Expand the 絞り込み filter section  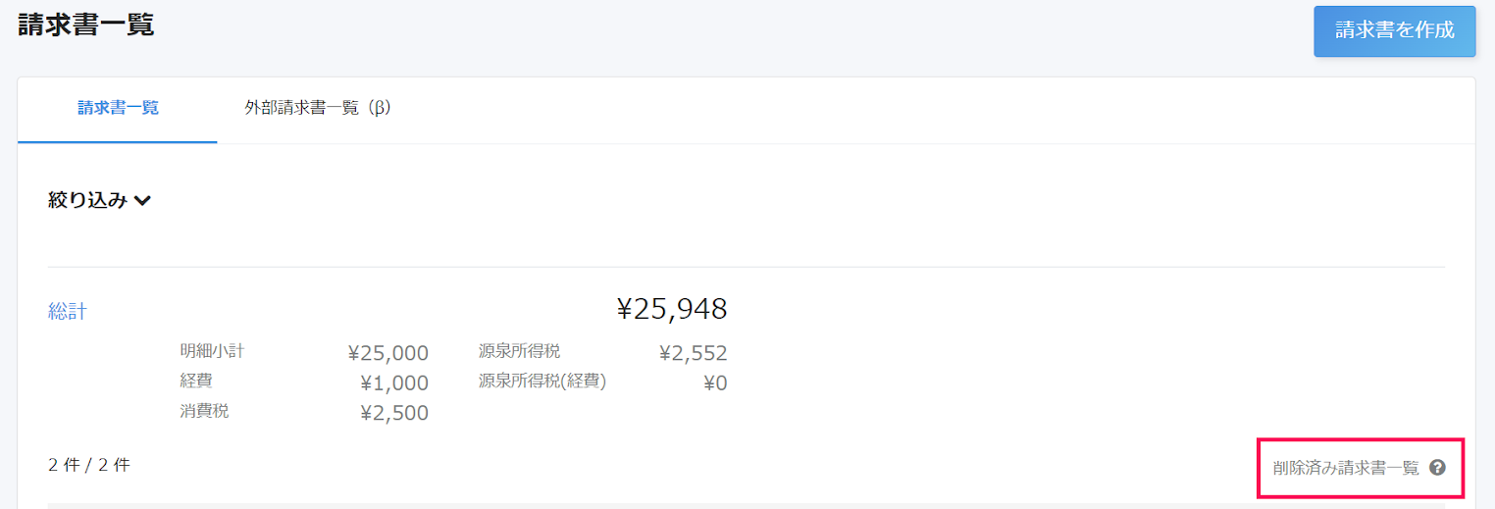coord(99,200)
